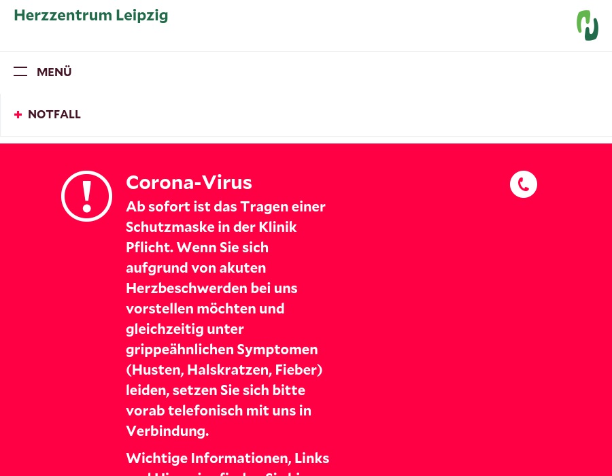612x476 pixels.
Task: Click the text "Pflicht. Wenn Sie sich"
Action: 197,247
